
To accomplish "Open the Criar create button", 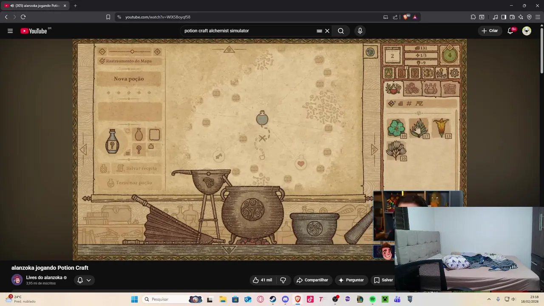I will 490,31.
